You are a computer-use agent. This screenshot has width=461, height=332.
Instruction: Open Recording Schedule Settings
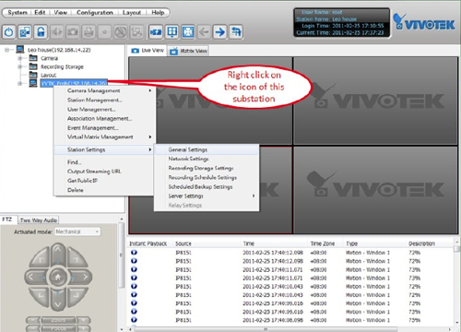click(x=207, y=177)
